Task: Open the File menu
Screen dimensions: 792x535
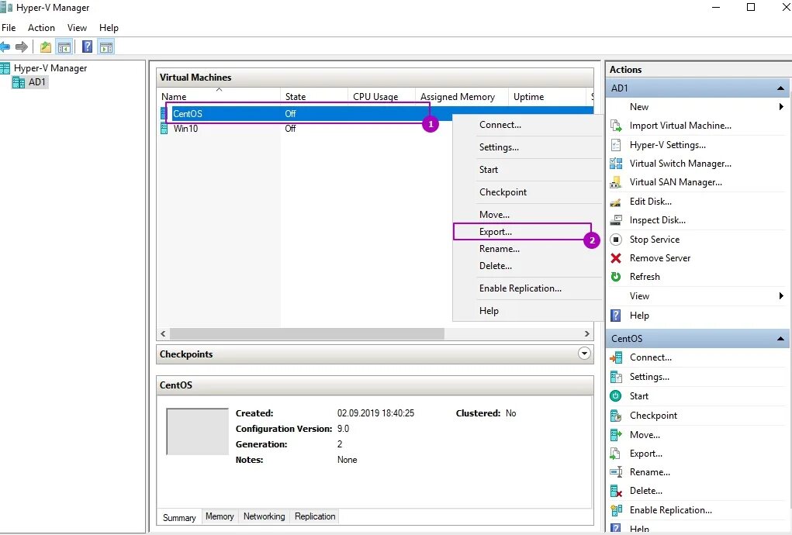Action: pos(9,28)
